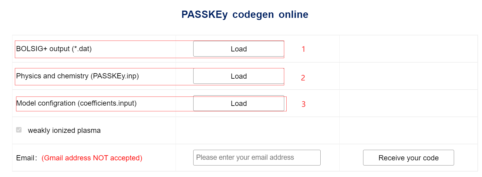Click the empty cell beside Receive your code

(x=408, y=130)
